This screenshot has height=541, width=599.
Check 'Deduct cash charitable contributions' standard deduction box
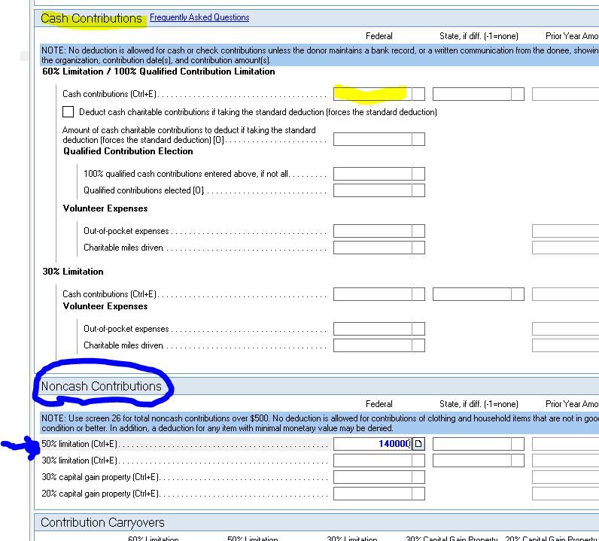(68, 112)
